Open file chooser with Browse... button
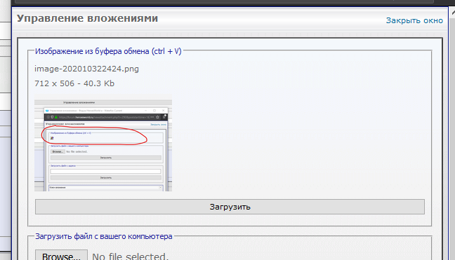 point(61,256)
